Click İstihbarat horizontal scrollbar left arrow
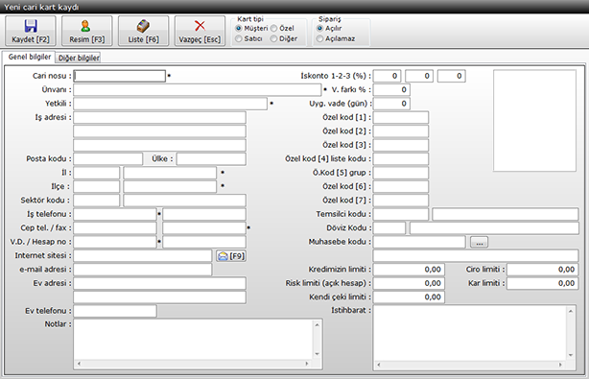The height and width of the screenshot is (379, 589). [x=379, y=365]
